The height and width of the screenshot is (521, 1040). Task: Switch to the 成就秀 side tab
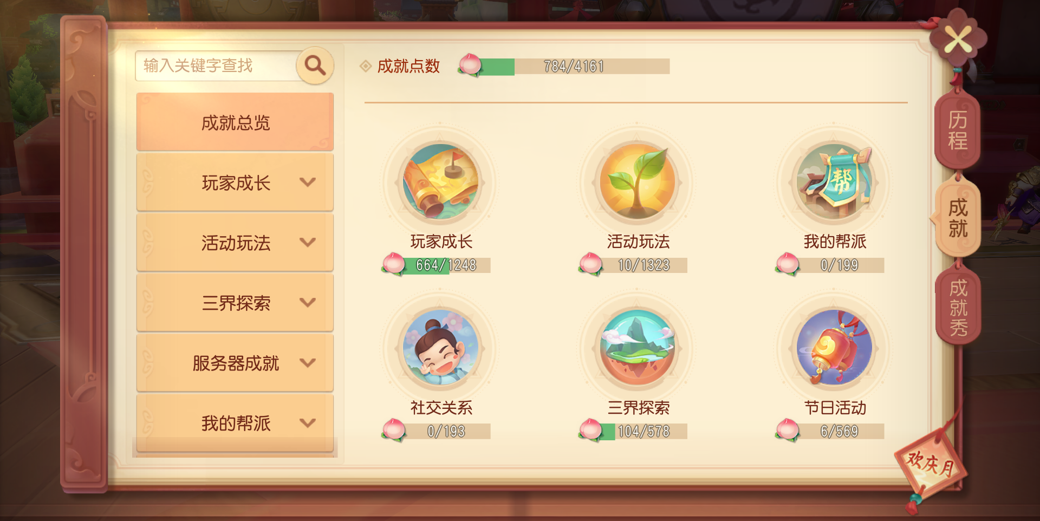[x=958, y=307]
